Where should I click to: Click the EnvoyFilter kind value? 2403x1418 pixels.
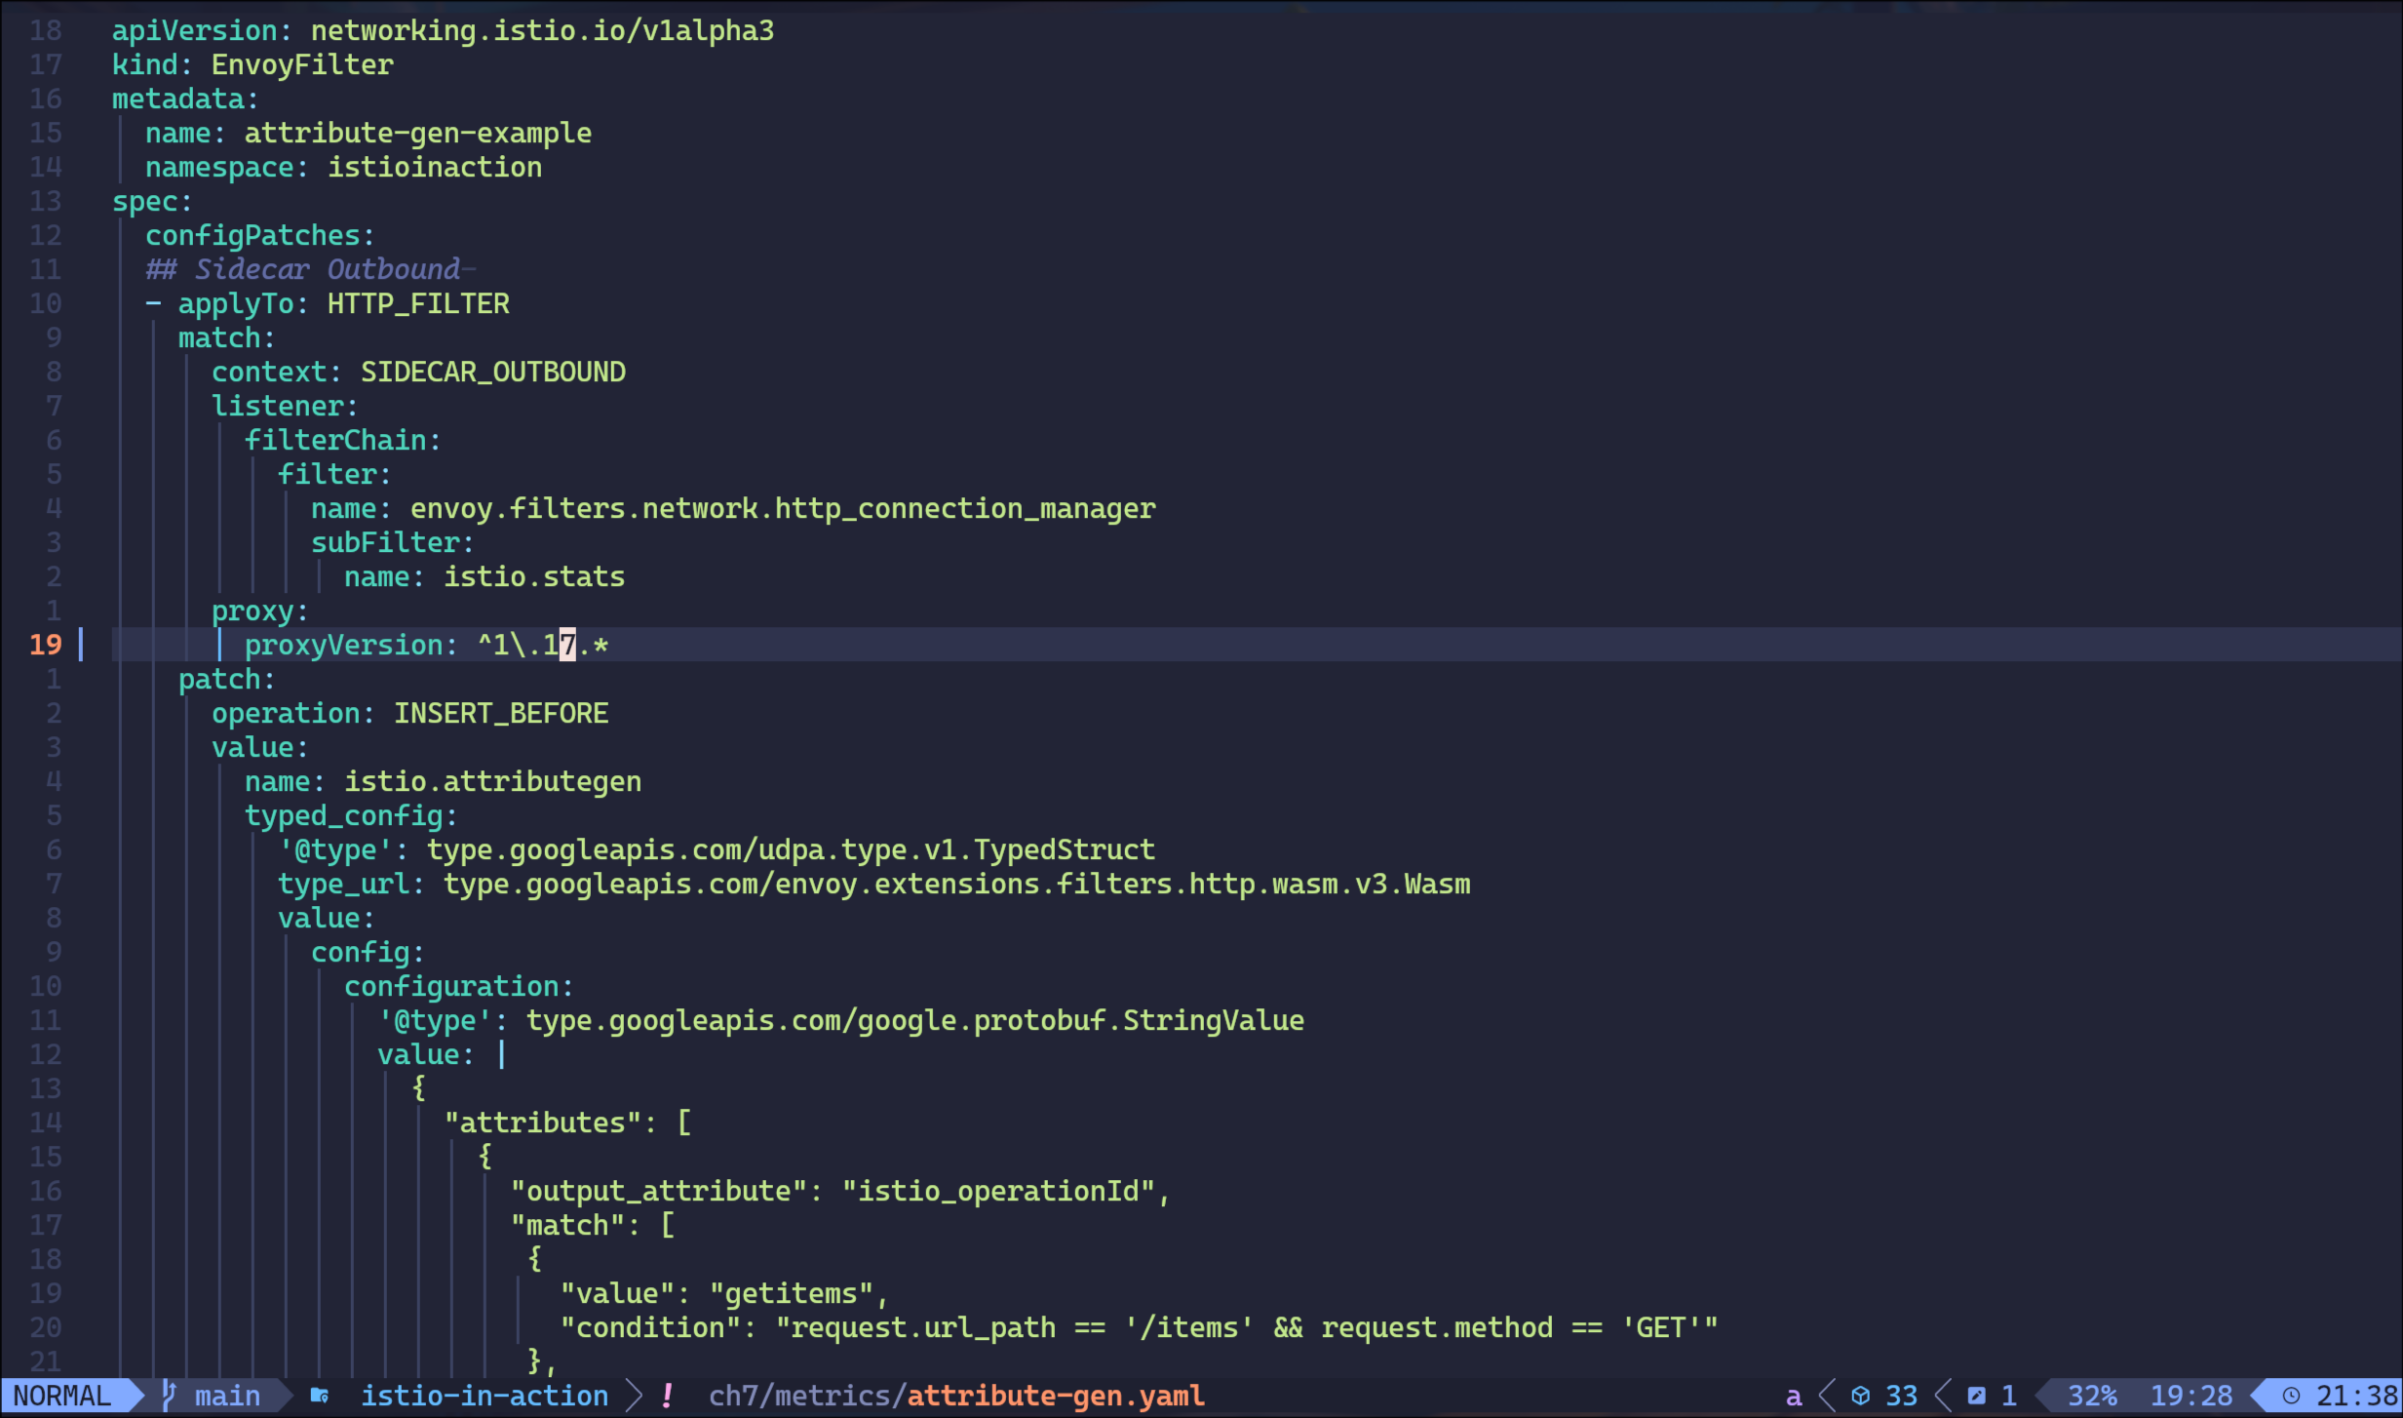[x=302, y=64]
